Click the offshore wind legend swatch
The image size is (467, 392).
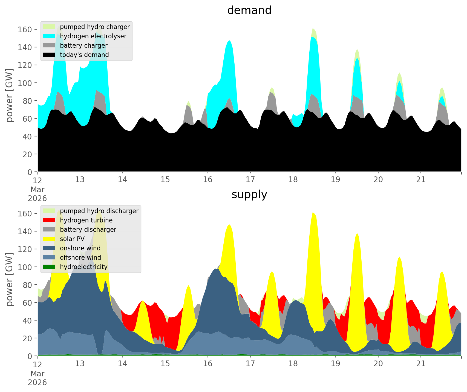[x=49, y=257]
